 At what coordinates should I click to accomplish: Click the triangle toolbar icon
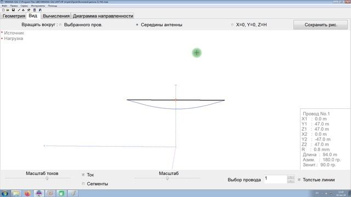pyautogui.click(x=23, y=10)
